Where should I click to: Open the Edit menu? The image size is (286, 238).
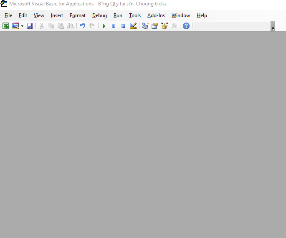click(23, 15)
